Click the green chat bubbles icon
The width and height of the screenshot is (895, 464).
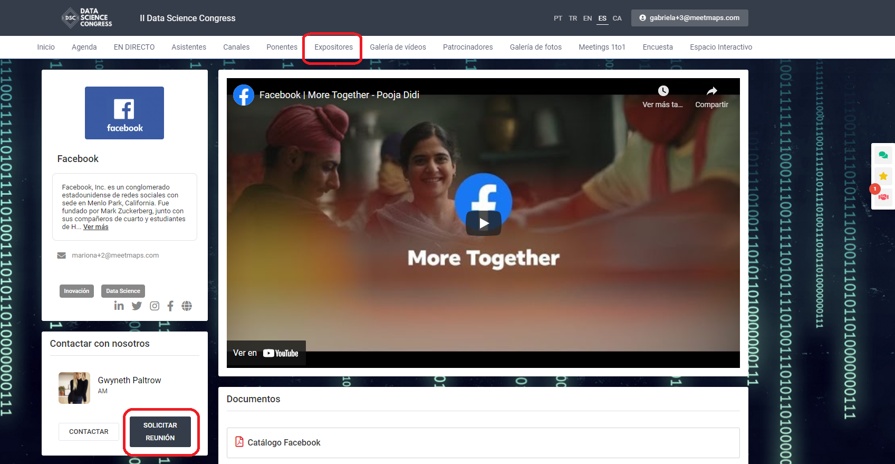pyautogui.click(x=883, y=155)
